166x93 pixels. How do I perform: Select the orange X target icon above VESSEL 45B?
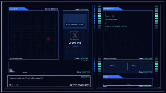point(75,35)
